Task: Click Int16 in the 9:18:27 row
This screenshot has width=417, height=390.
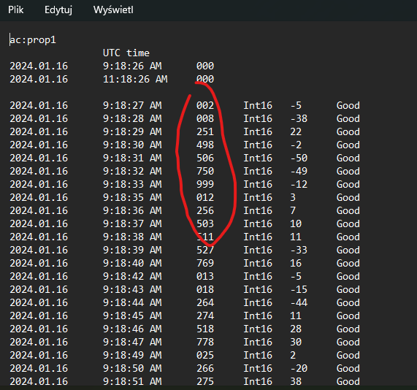Action: coord(258,106)
